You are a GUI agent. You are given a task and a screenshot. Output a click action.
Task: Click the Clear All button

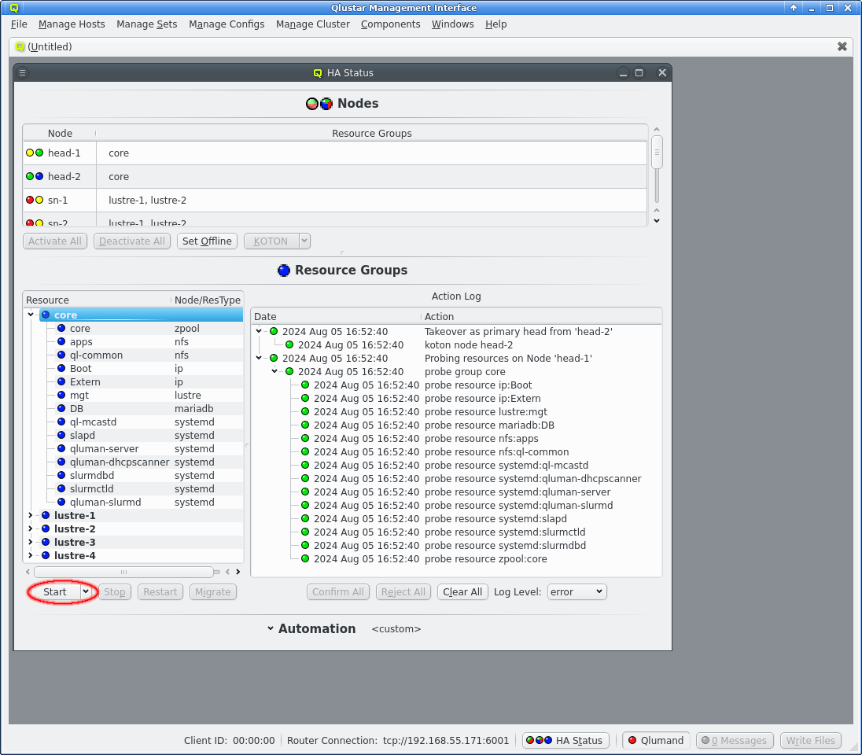point(462,591)
